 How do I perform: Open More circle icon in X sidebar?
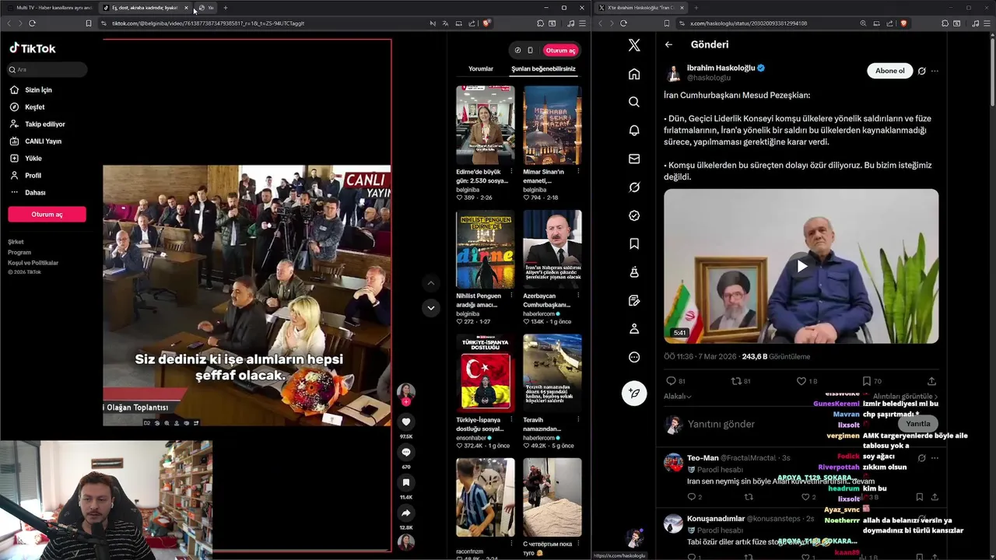tap(634, 357)
